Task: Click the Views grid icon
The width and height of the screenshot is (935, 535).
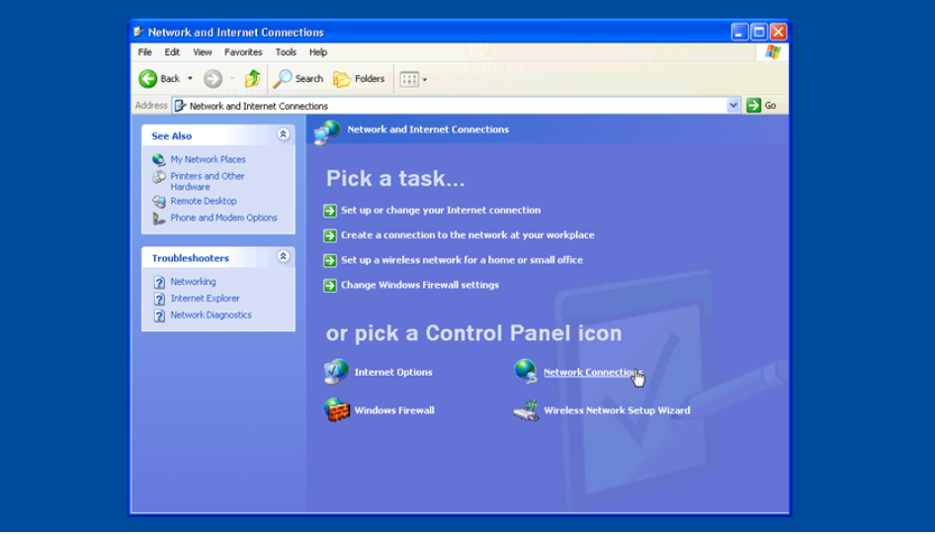Action: [409, 79]
